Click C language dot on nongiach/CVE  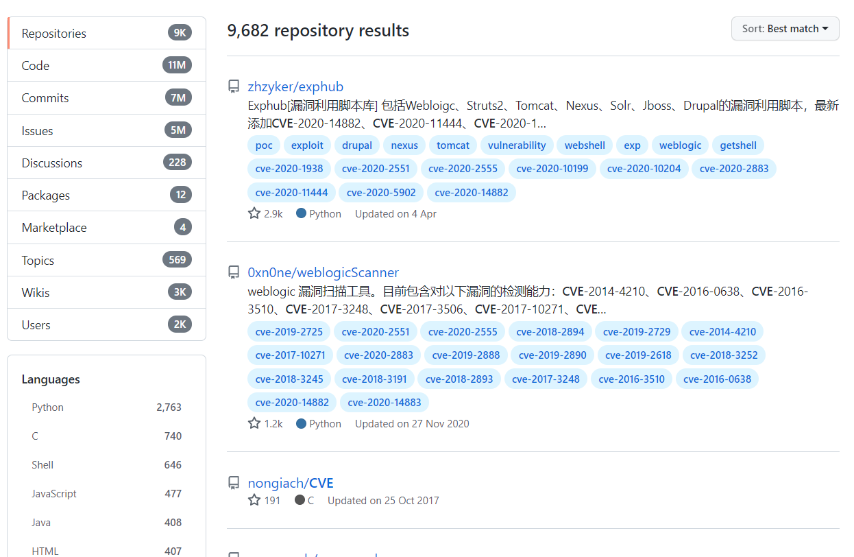300,500
